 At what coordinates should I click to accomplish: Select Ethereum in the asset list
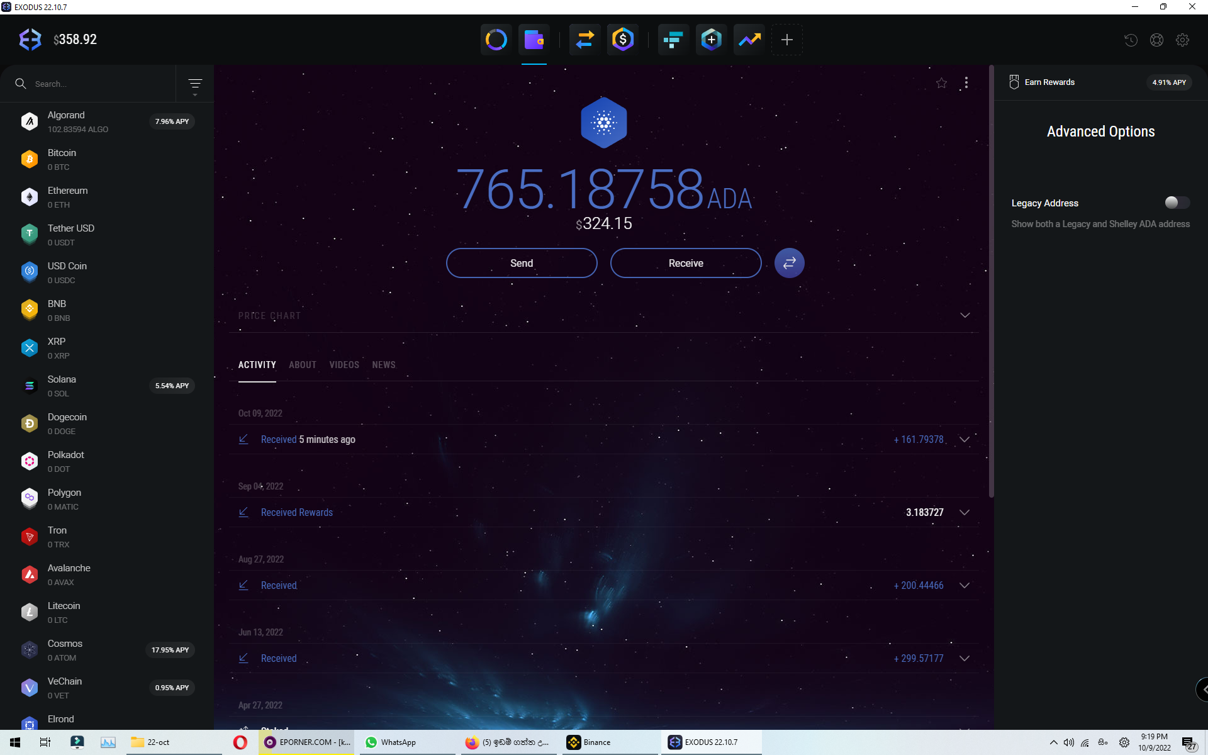click(x=107, y=197)
